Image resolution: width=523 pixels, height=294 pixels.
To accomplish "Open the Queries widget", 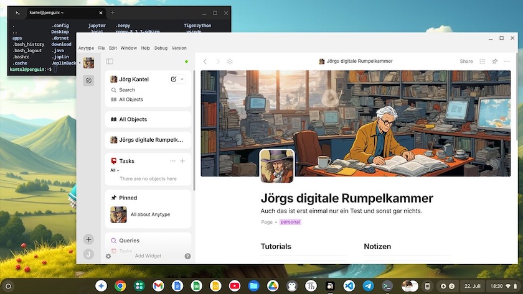I will [129, 241].
